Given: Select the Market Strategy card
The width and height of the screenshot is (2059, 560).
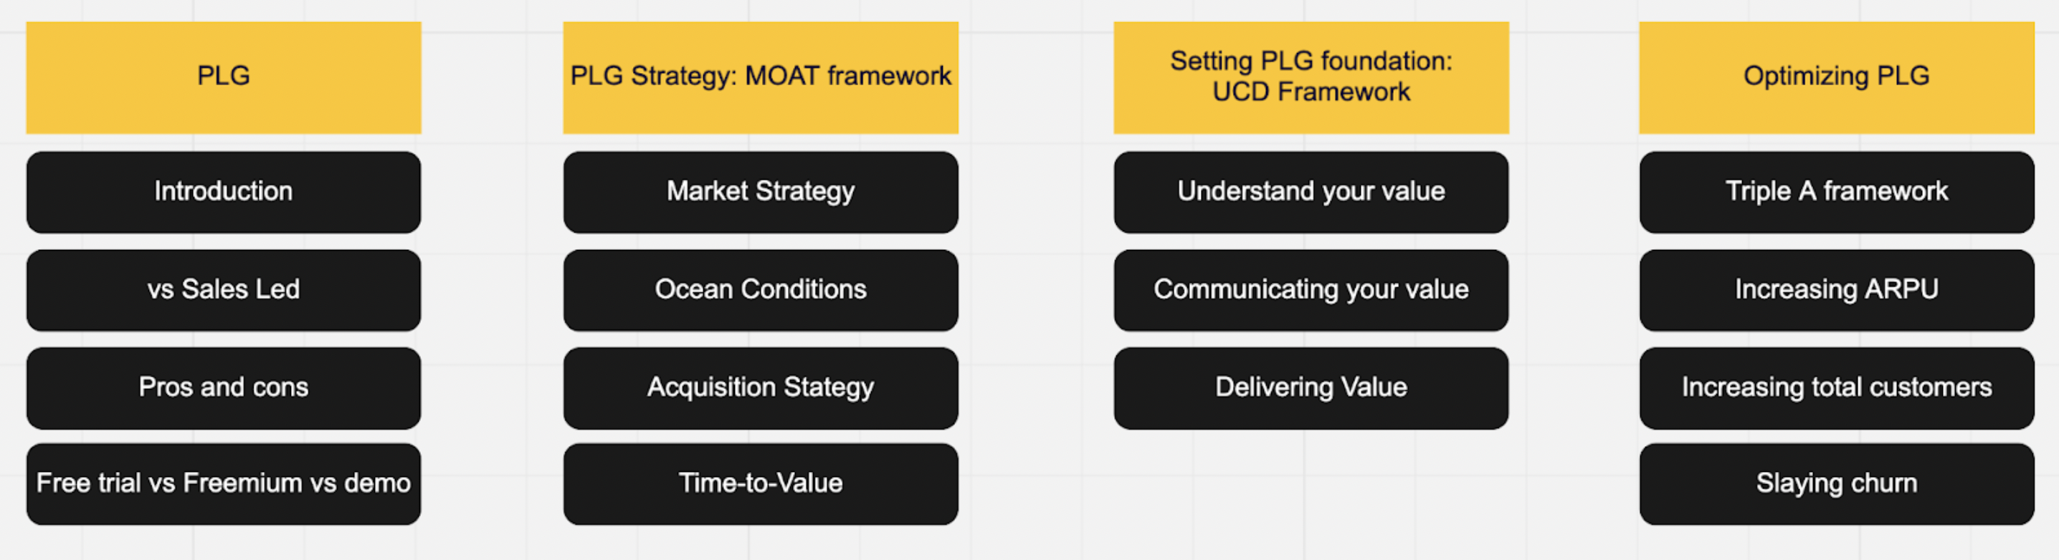Looking at the screenshot, I should coord(761,193).
